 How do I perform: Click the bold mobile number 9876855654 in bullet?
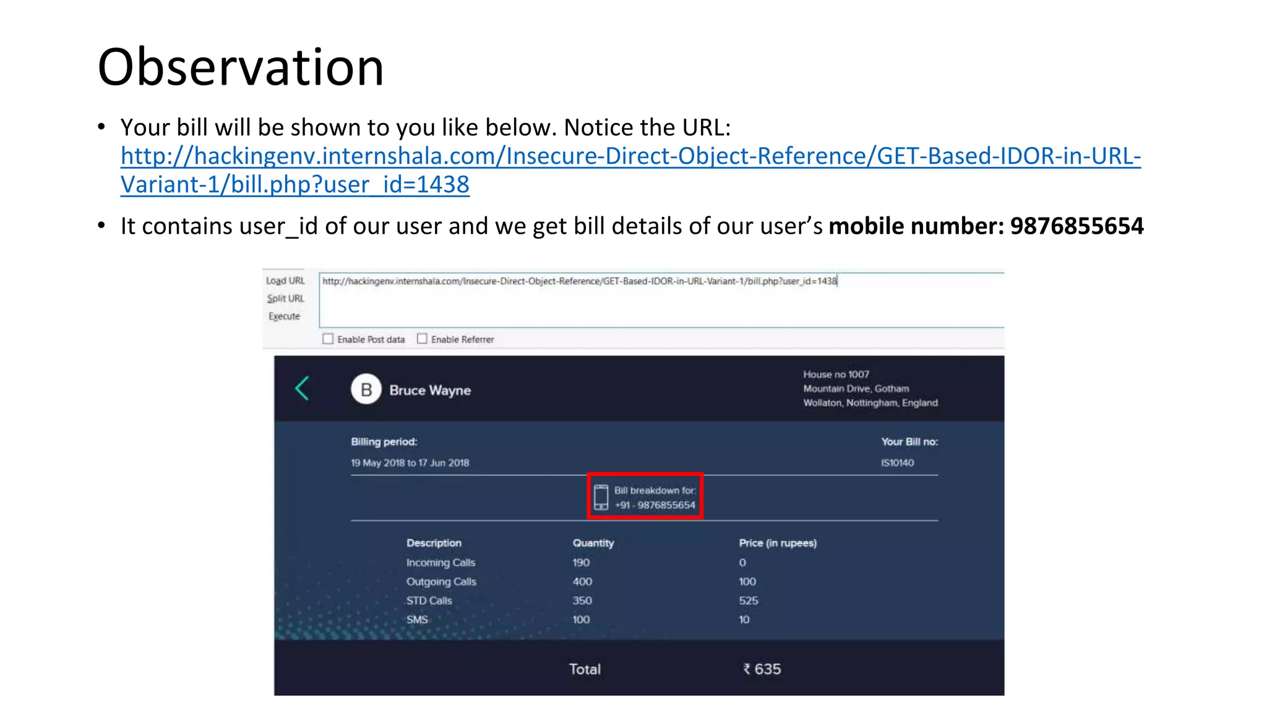(1077, 226)
